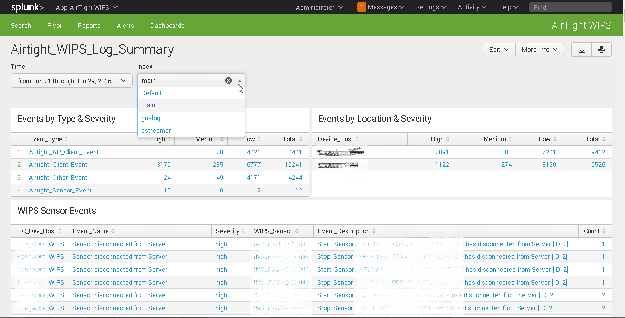Open the time range picker dropdown
Screen dimensions: 625x318
71,80
